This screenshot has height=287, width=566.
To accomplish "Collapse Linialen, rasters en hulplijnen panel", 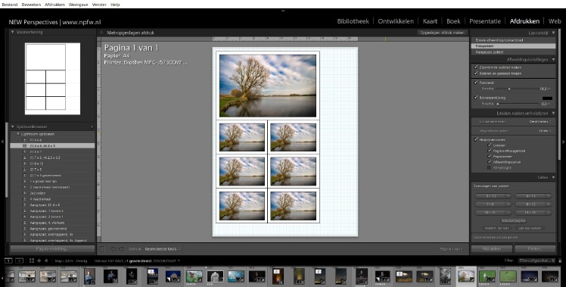I will [x=553, y=113].
